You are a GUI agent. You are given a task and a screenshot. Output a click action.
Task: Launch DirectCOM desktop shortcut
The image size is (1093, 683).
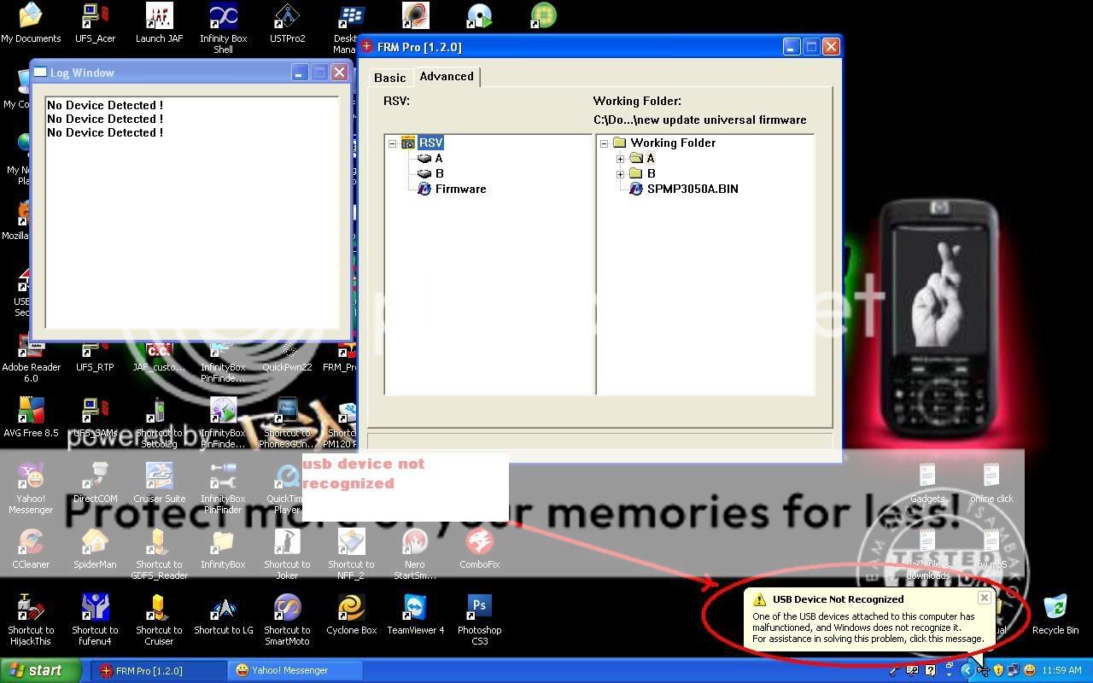tap(95, 483)
